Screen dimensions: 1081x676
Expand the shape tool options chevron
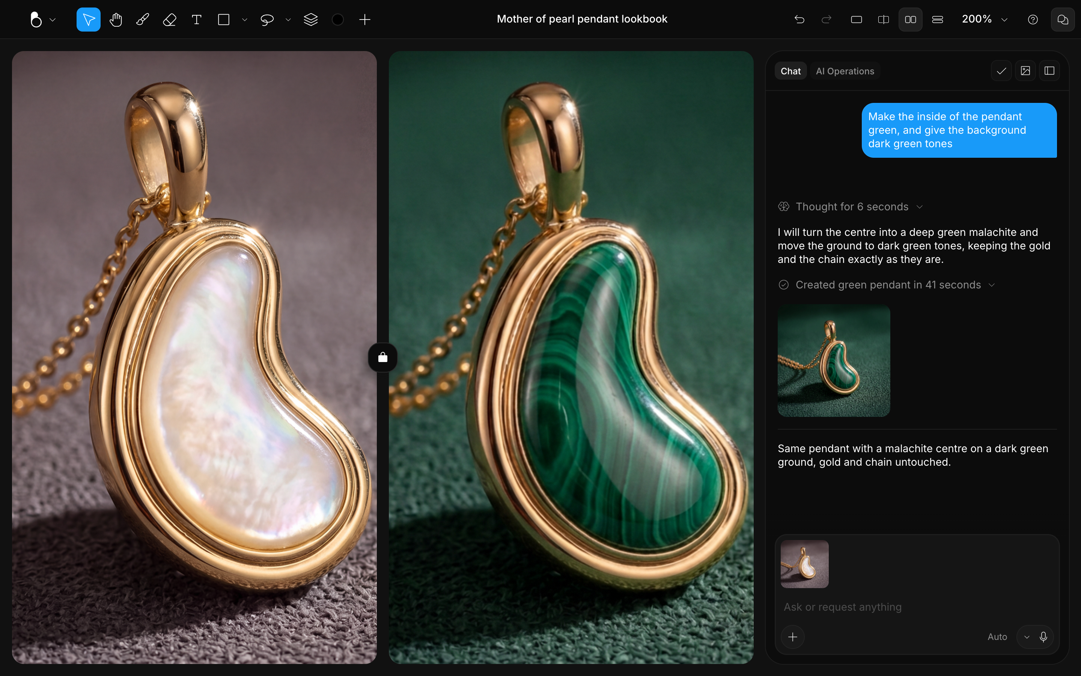[x=244, y=20]
